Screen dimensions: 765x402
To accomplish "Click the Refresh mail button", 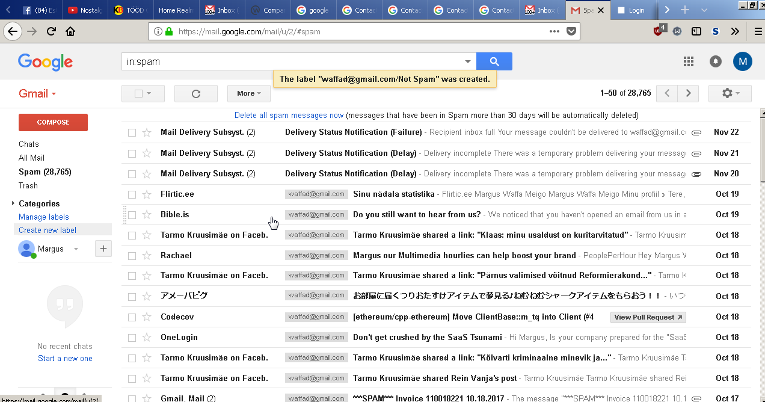I will [196, 93].
